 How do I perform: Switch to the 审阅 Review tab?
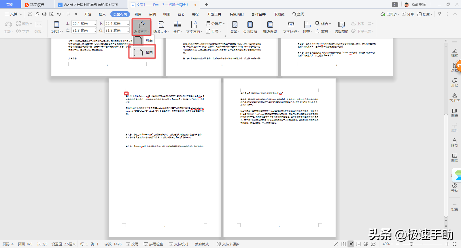pyautogui.click(x=152, y=14)
